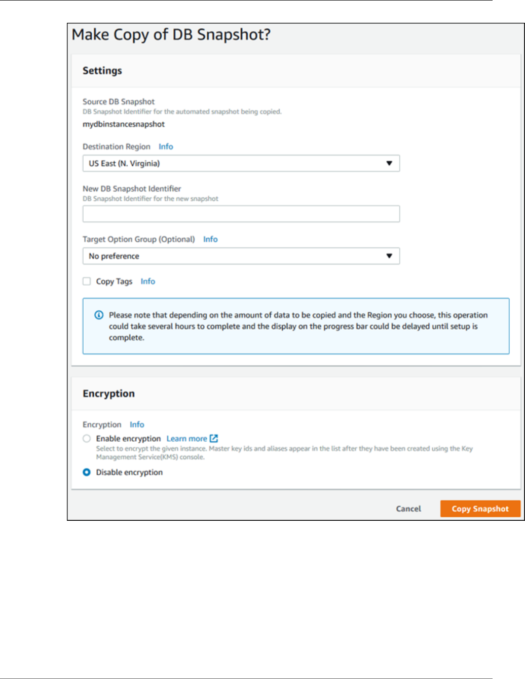Click the Settings section heading
This screenshot has width=525, height=679.
pyautogui.click(x=102, y=70)
